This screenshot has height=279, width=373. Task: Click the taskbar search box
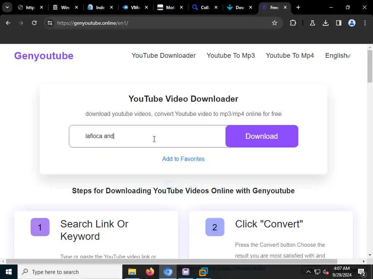70,272
